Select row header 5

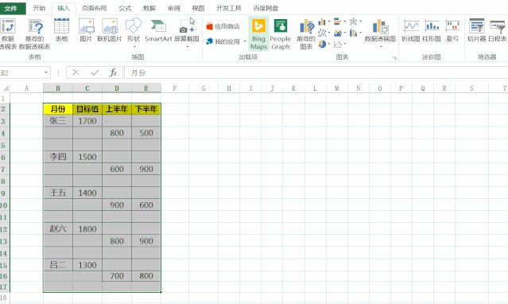point(5,145)
